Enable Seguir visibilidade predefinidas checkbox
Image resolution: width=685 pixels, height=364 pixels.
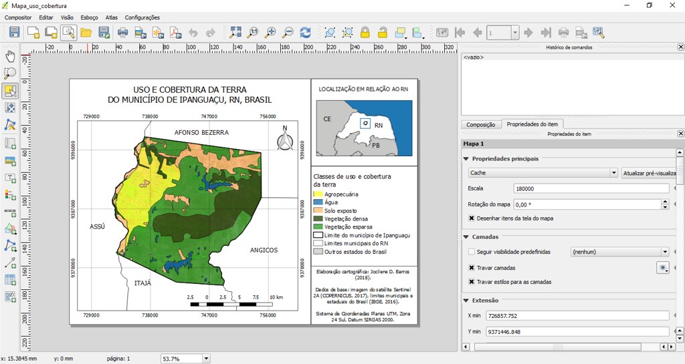tap(472, 252)
